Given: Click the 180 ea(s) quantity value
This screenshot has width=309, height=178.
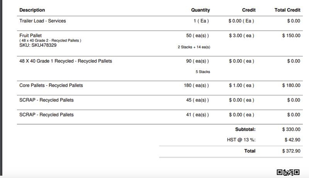Looking at the screenshot, I should tap(196, 85).
